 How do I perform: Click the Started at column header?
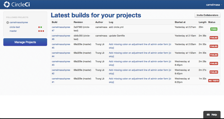coord(180,22)
